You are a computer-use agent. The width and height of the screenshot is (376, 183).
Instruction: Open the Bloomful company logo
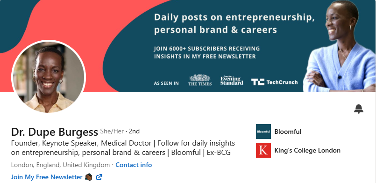pos(263,132)
